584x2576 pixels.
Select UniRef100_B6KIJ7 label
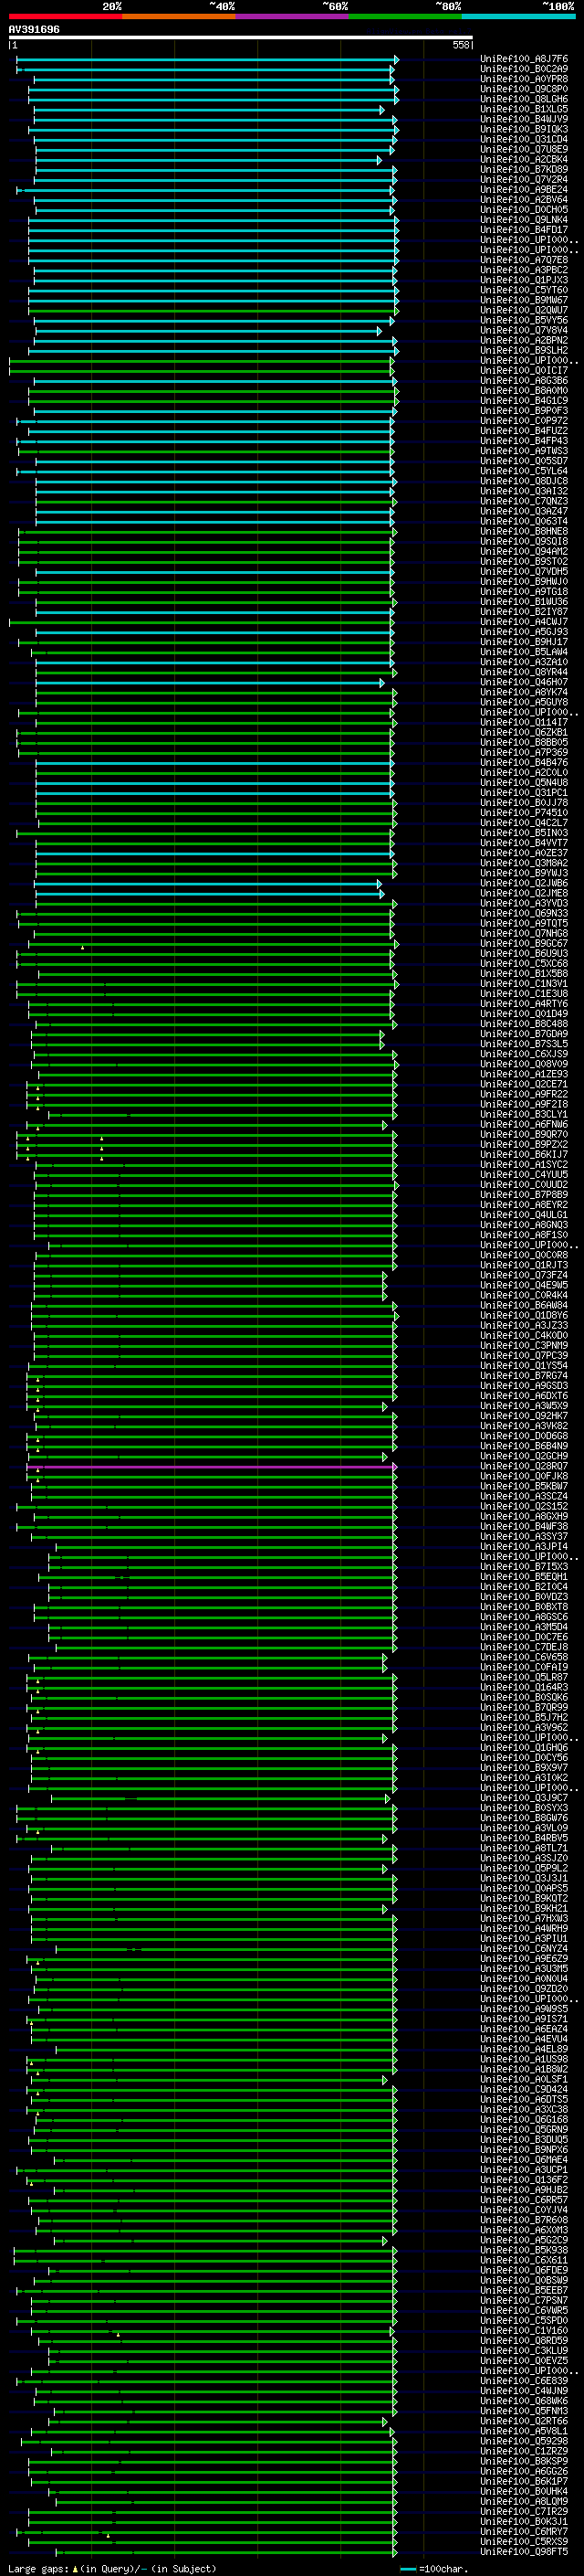[x=524, y=1154]
